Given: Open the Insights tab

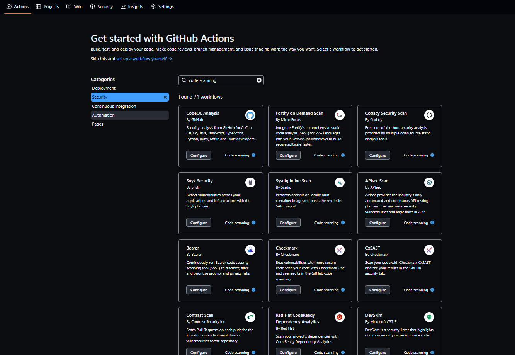Looking at the screenshot, I should [x=132, y=7].
